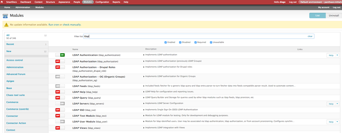Click the Run cron link
The image size is (342, 133).
[x=54, y=25]
